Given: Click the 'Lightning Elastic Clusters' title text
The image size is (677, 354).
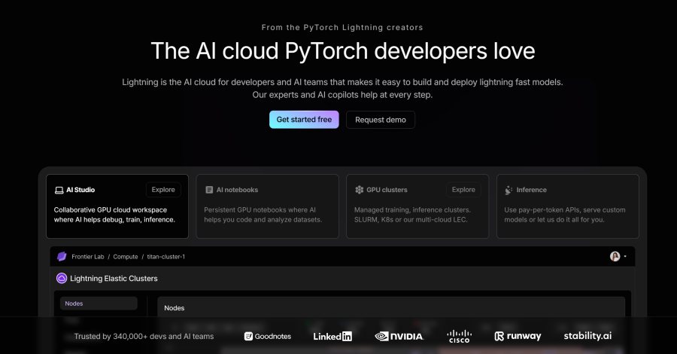Looking at the screenshot, I should click(114, 279).
